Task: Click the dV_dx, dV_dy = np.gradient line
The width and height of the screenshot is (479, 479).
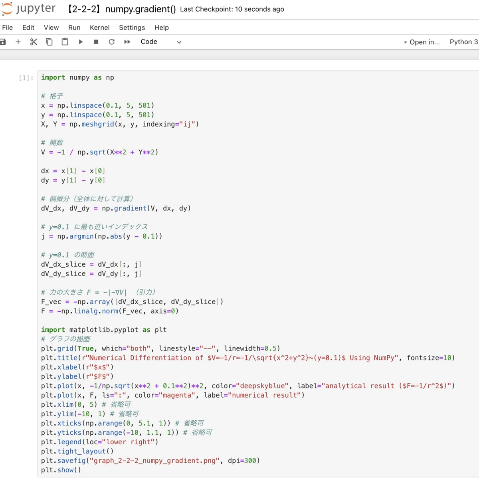Action: pos(116,208)
